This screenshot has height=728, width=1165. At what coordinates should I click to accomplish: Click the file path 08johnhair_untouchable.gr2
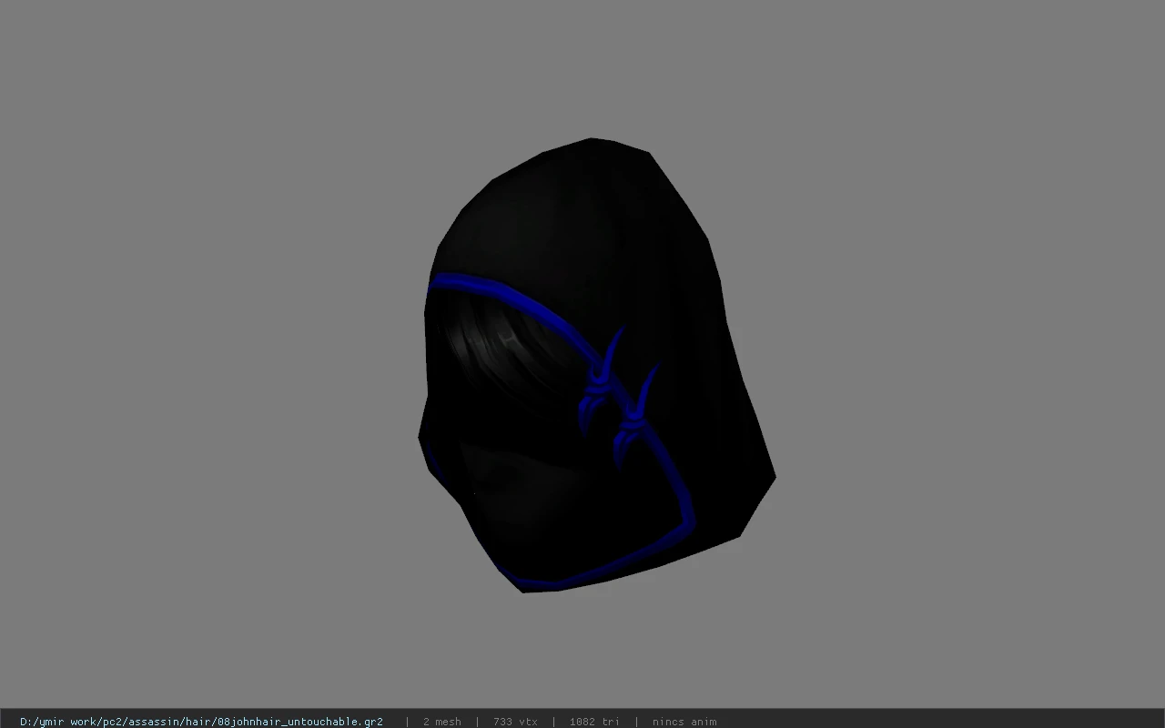pos(201,722)
